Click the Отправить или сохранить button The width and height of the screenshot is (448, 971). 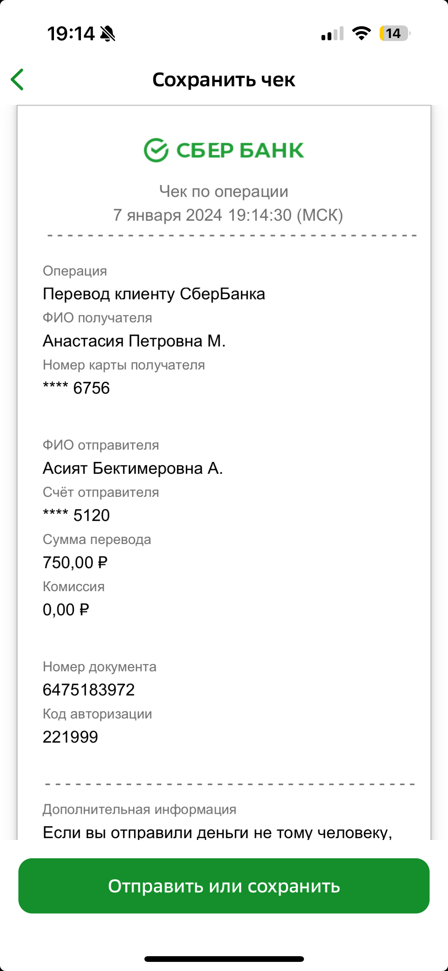pyautogui.click(x=224, y=886)
